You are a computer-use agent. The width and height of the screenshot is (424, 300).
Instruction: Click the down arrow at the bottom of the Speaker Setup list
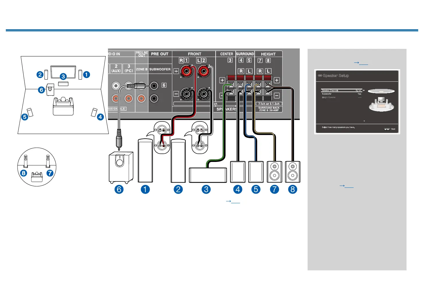[364, 121]
